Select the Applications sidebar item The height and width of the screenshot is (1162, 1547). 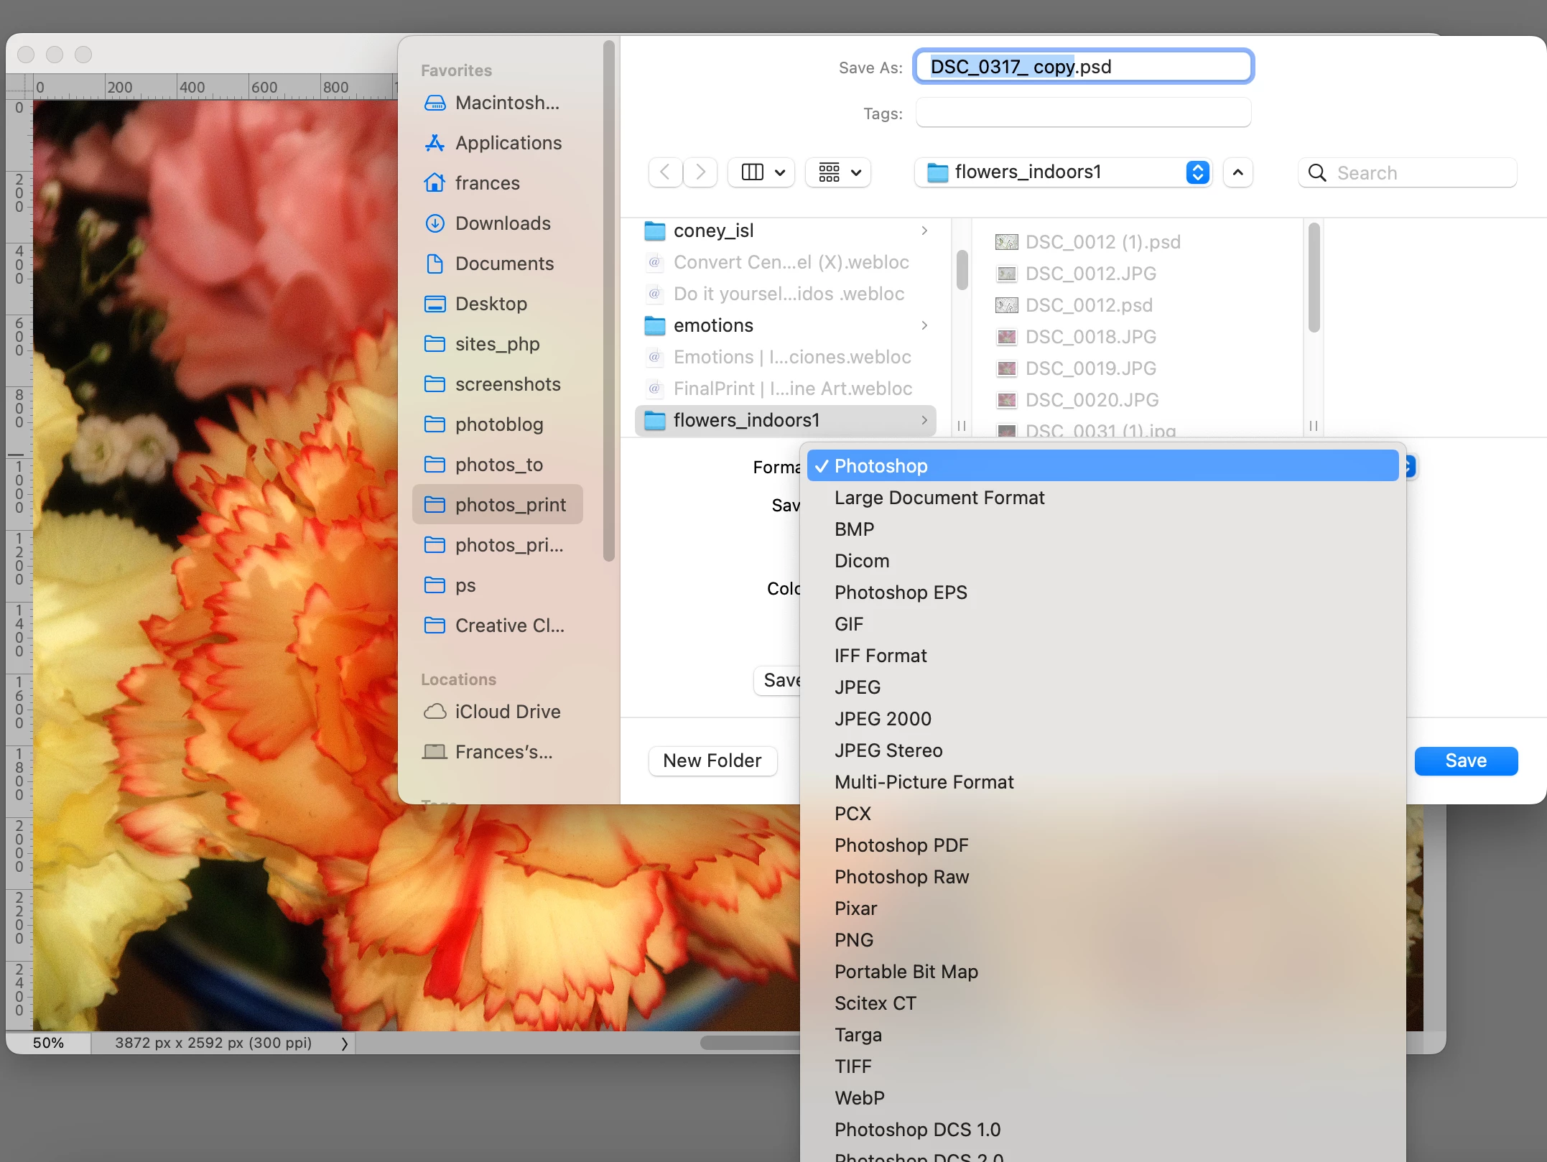pos(508,143)
